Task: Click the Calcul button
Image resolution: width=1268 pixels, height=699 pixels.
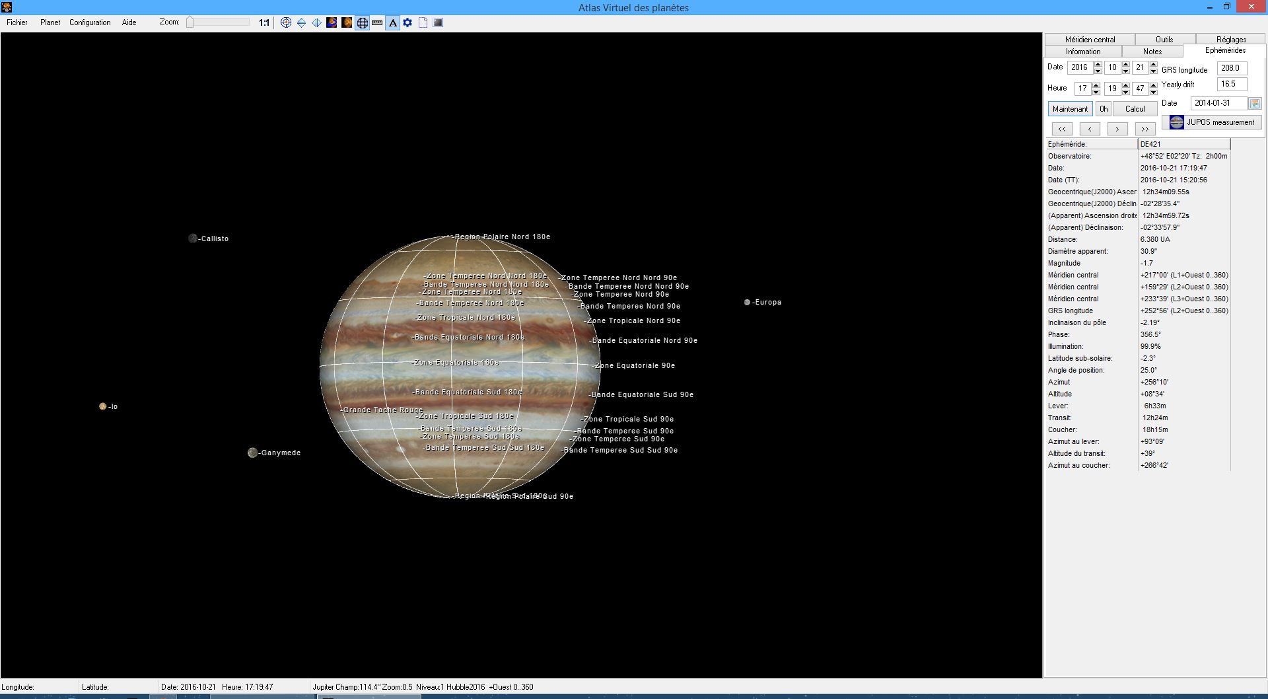Action: click(1135, 108)
